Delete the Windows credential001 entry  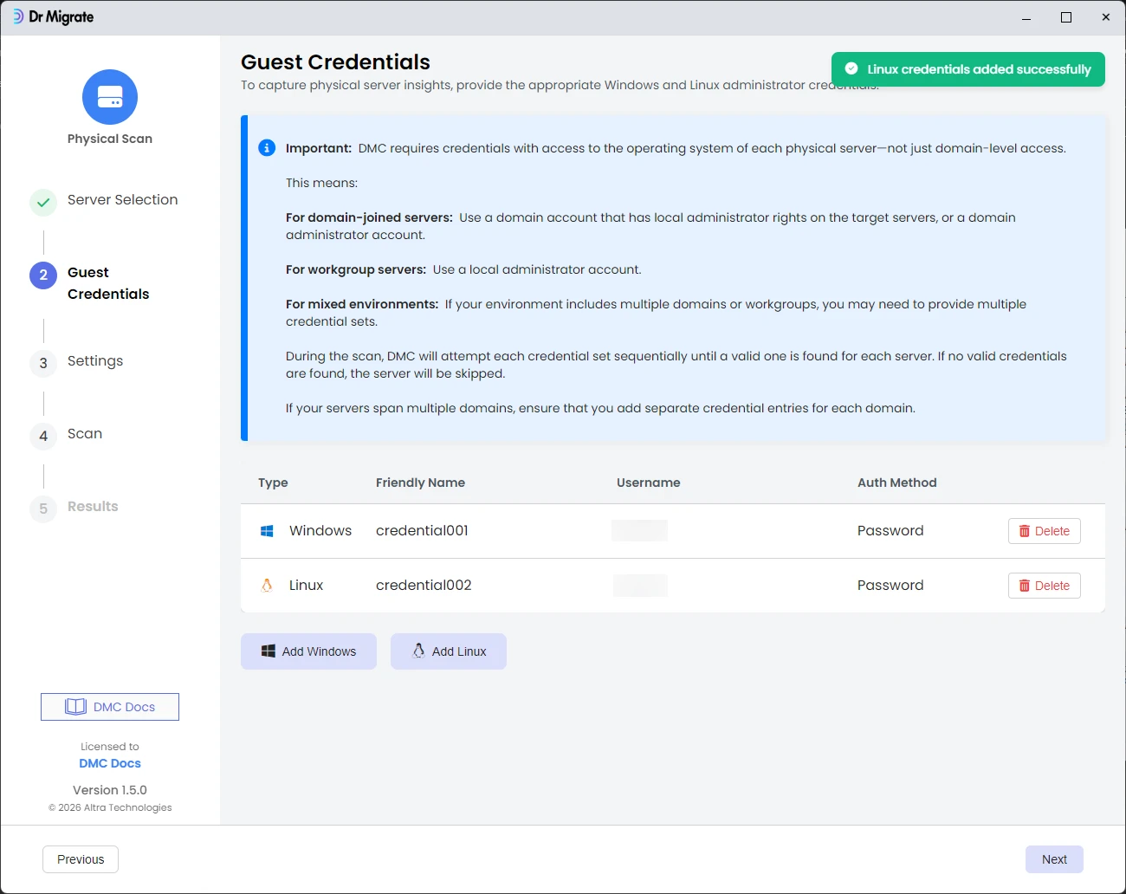click(x=1045, y=531)
